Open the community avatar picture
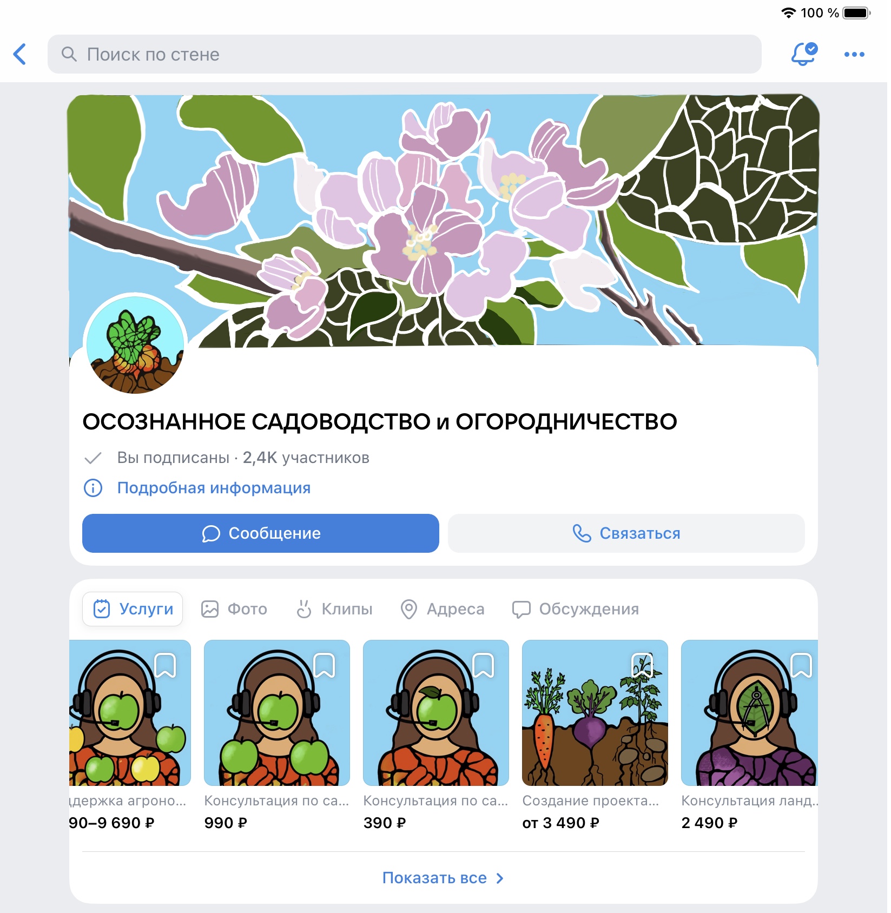The height and width of the screenshot is (913, 891). tap(135, 343)
